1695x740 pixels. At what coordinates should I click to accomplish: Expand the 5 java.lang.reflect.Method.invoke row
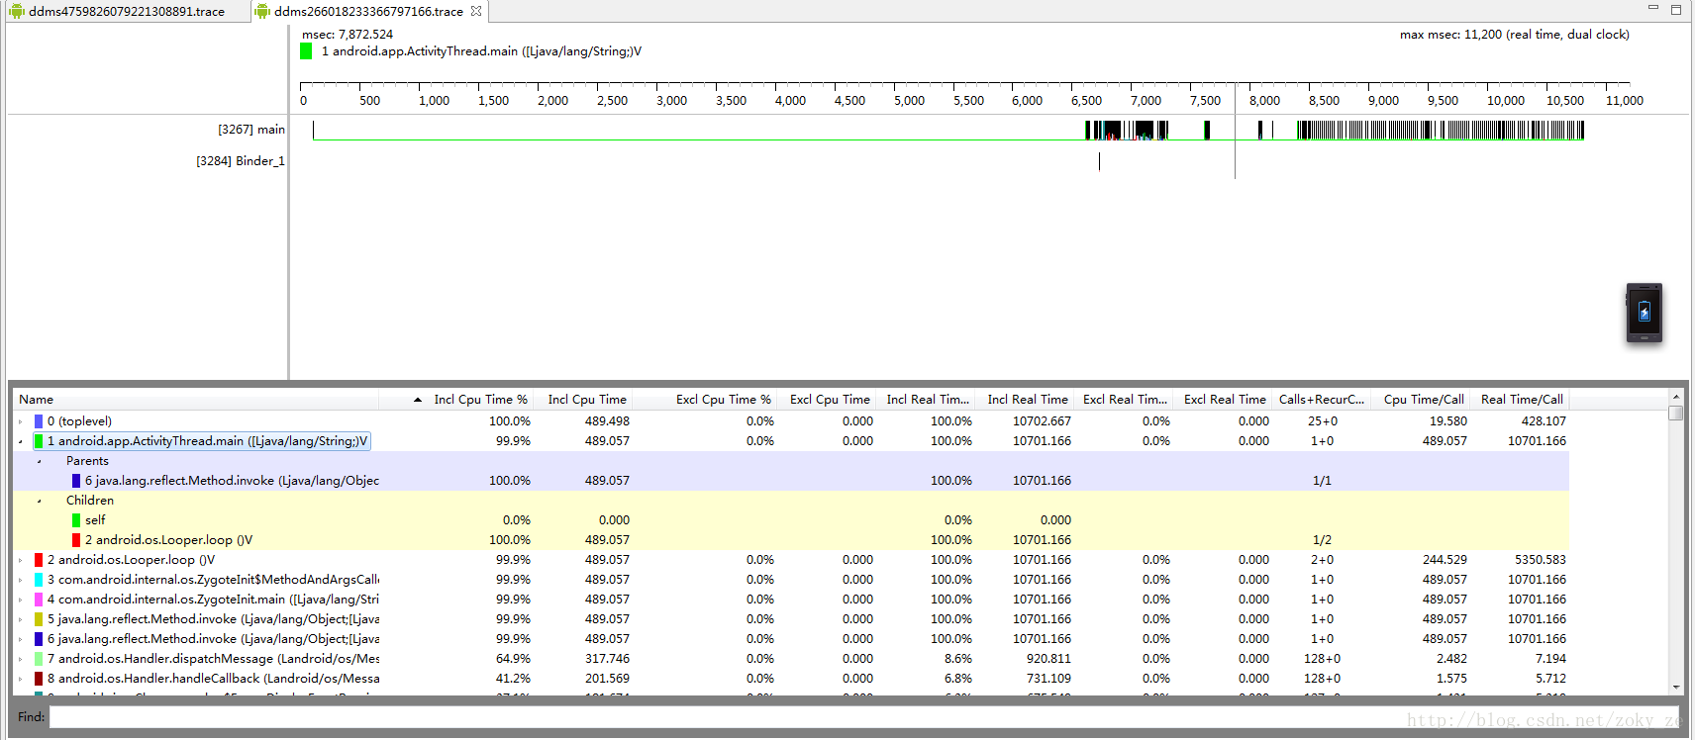[20, 619]
